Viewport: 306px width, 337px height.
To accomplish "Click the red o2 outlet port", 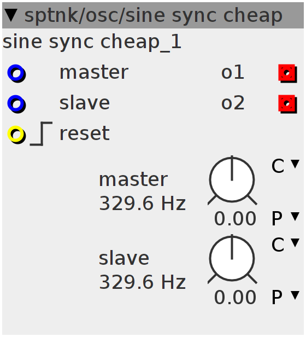I will [x=287, y=104].
